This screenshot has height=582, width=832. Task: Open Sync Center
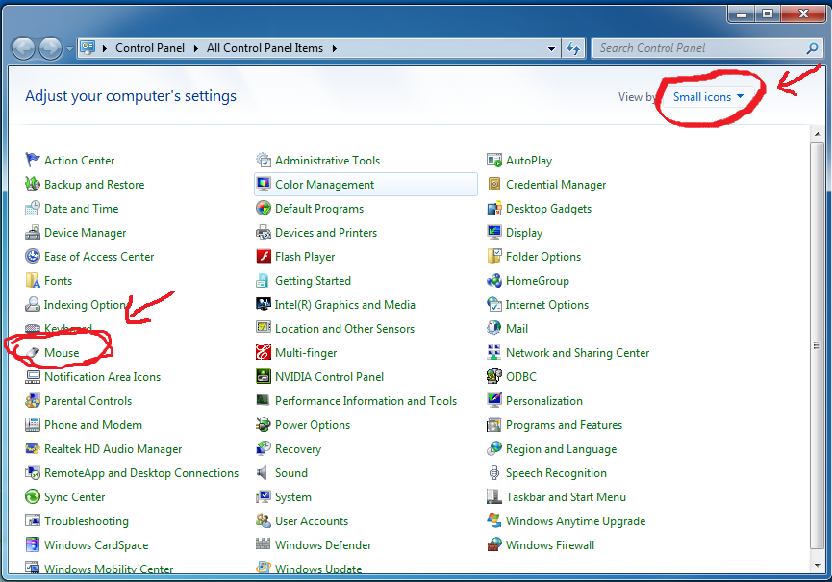[x=74, y=497]
